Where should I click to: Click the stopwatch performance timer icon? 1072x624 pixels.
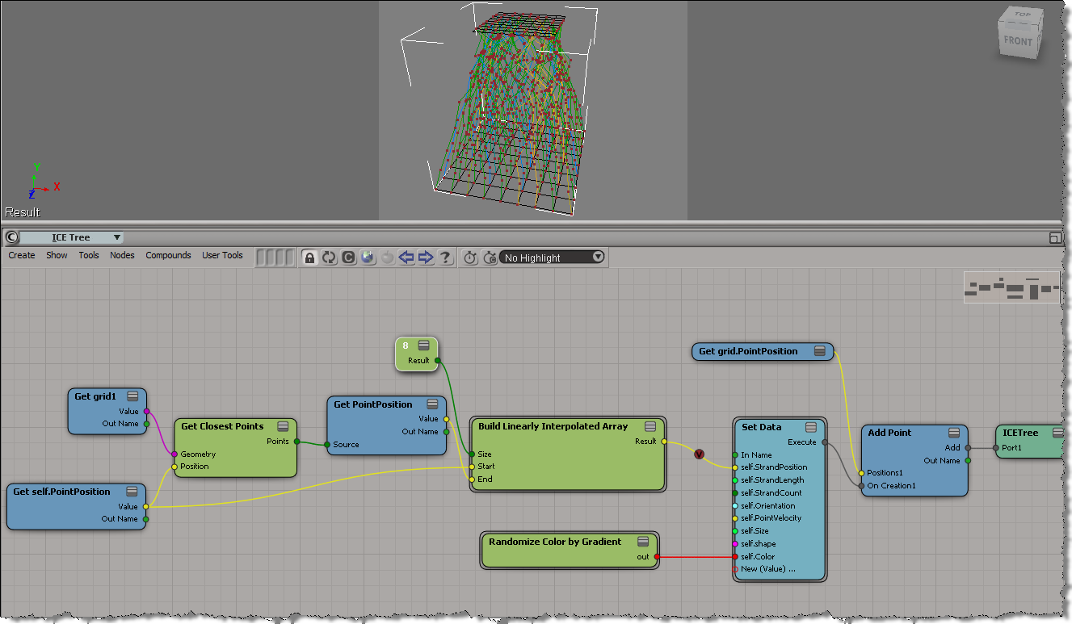470,258
